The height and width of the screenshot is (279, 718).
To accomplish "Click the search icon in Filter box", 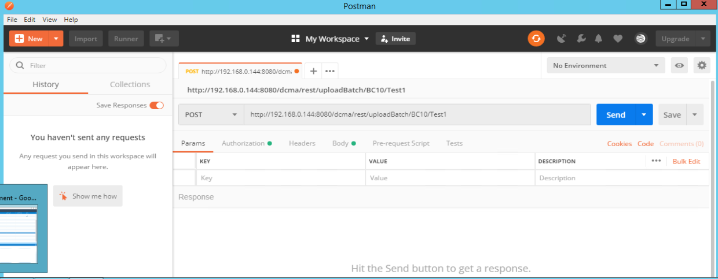I will click(x=20, y=65).
